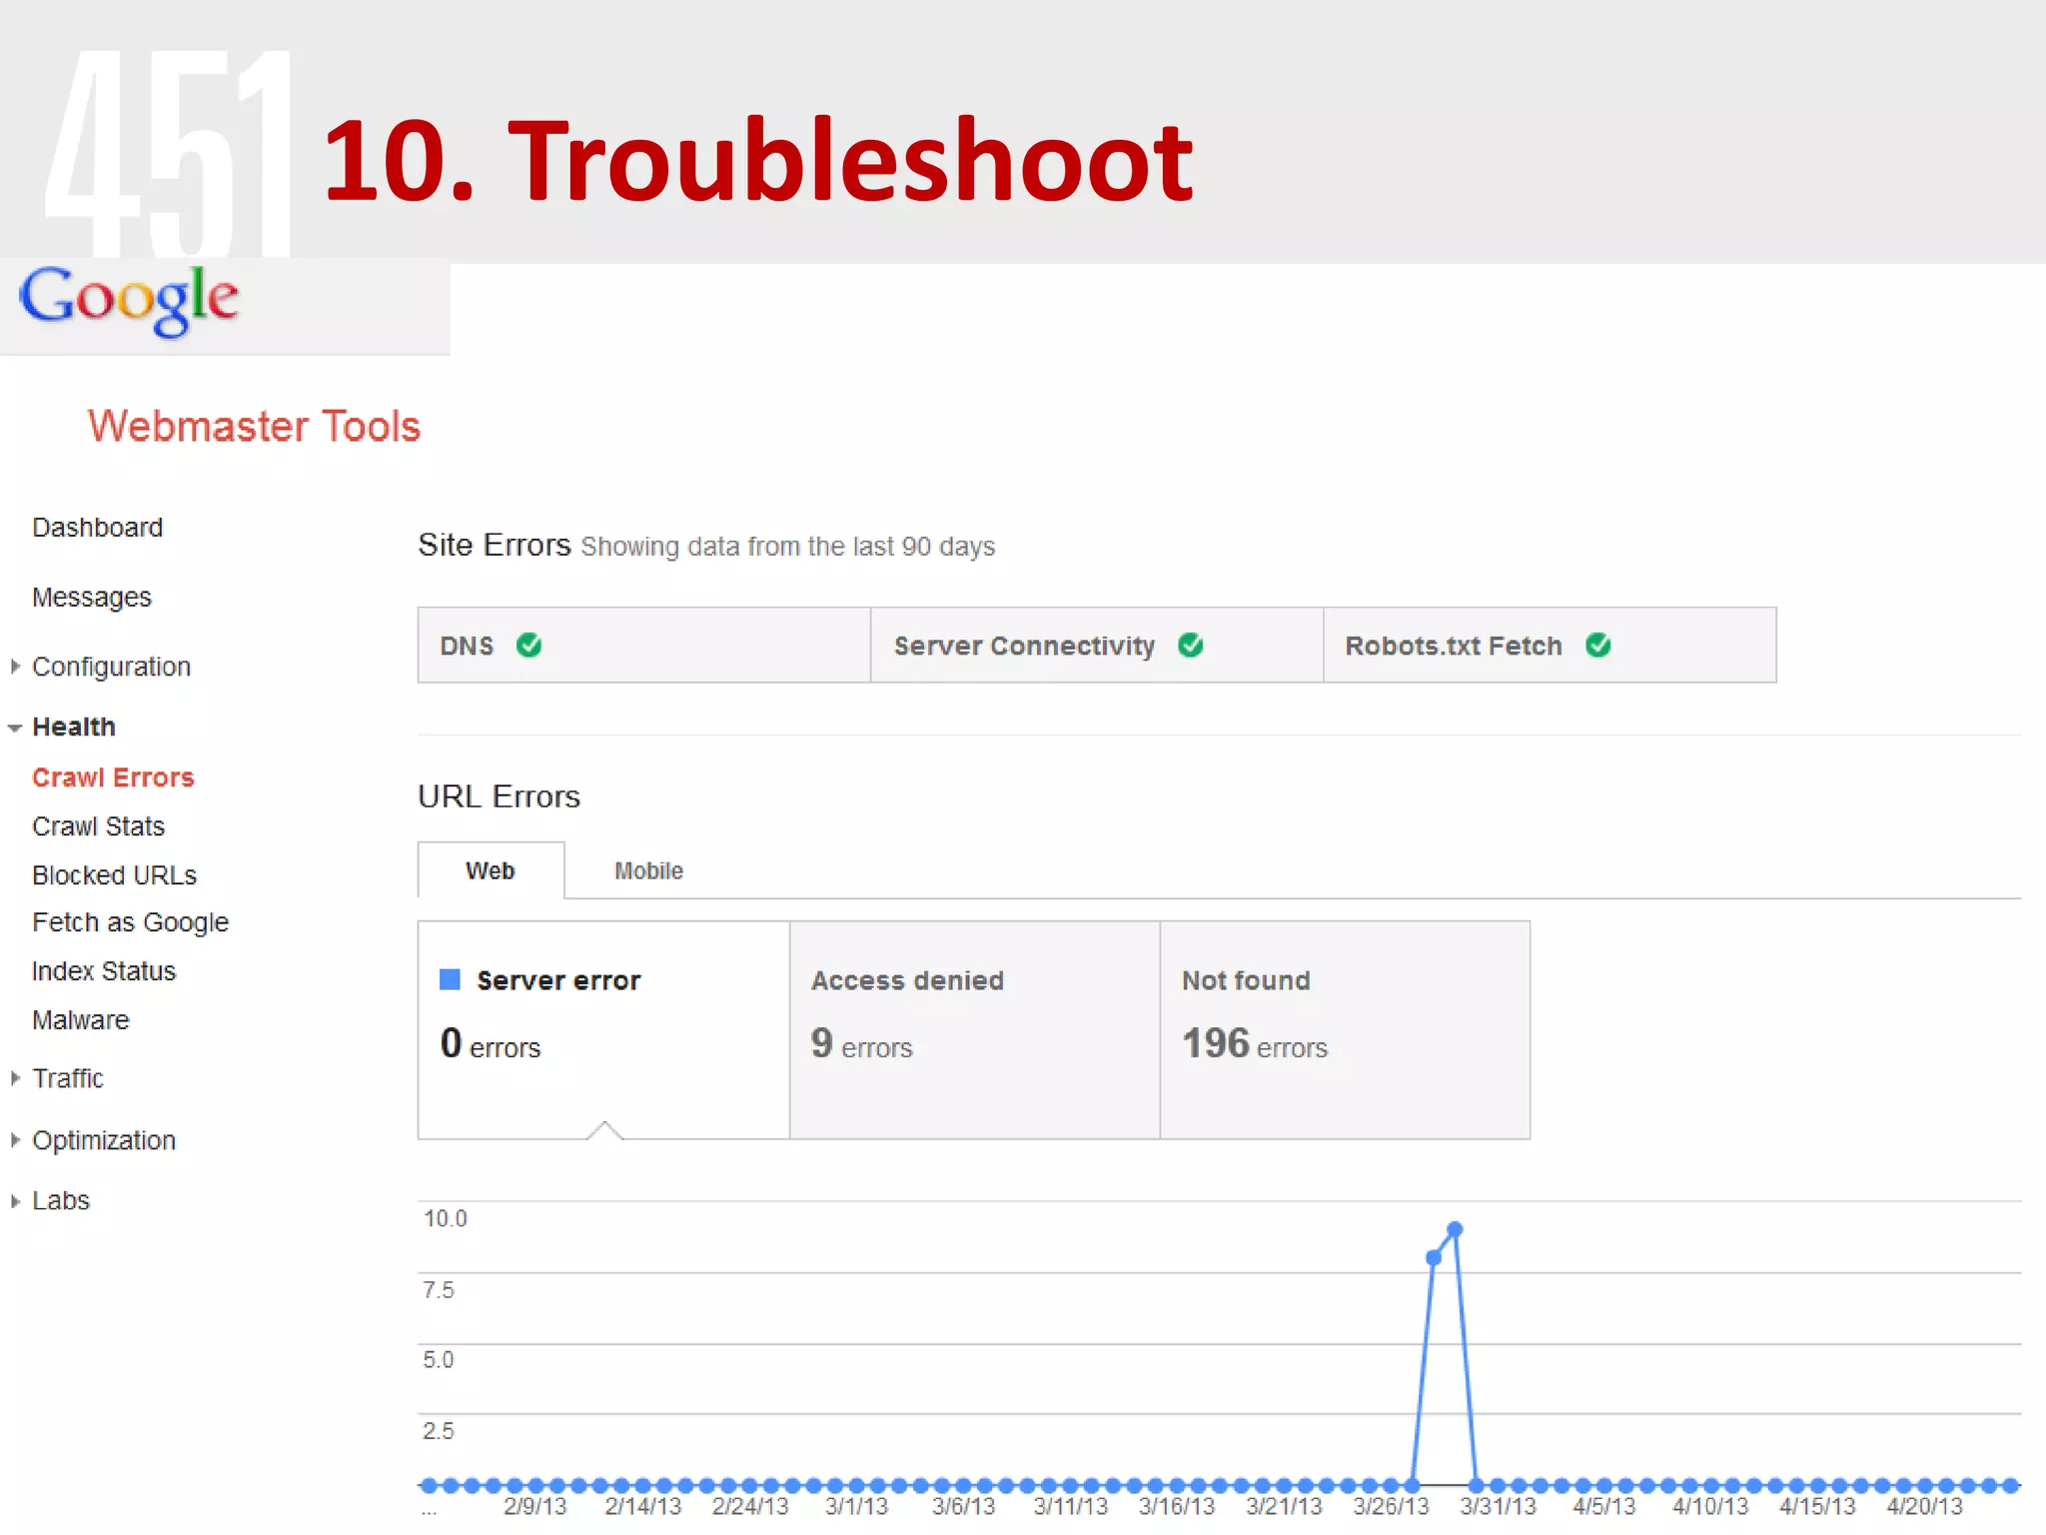The width and height of the screenshot is (2046, 1535).
Task: Click the Google logo
Action: point(129,300)
